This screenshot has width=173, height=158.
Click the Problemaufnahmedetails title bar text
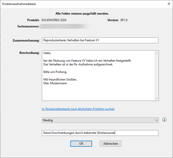click(x=19, y=4)
